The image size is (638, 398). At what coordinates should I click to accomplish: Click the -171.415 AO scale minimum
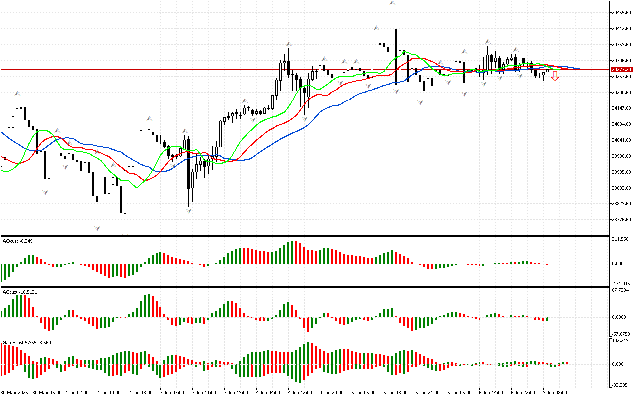coord(620,283)
